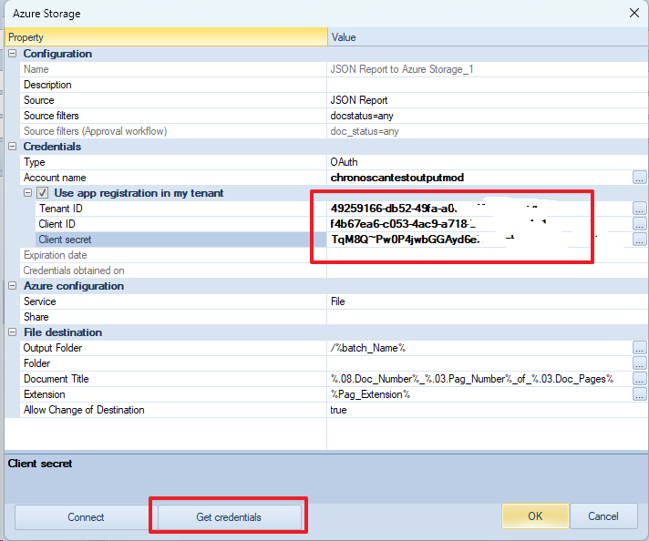Click the Property column header
The image size is (649, 541).
166,37
